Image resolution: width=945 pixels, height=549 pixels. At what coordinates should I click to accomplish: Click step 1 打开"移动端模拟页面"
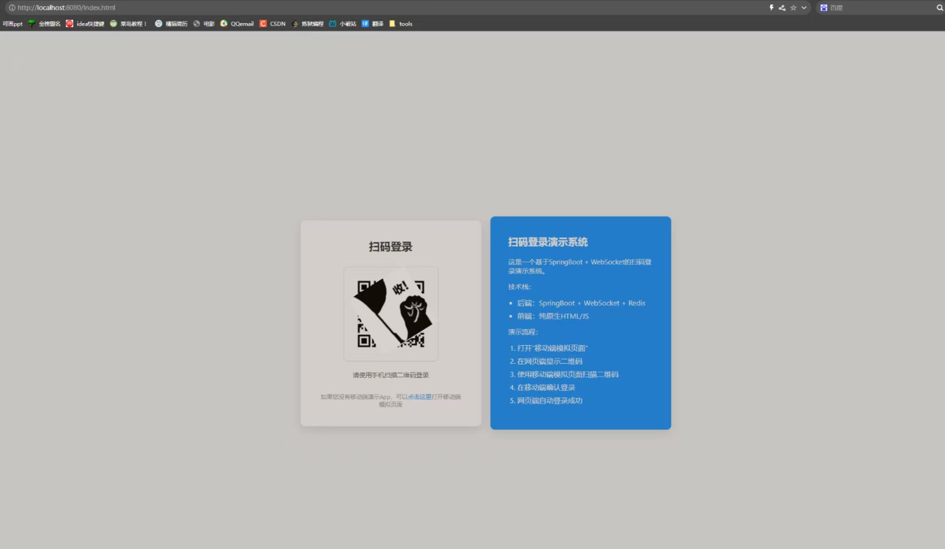click(x=549, y=348)
